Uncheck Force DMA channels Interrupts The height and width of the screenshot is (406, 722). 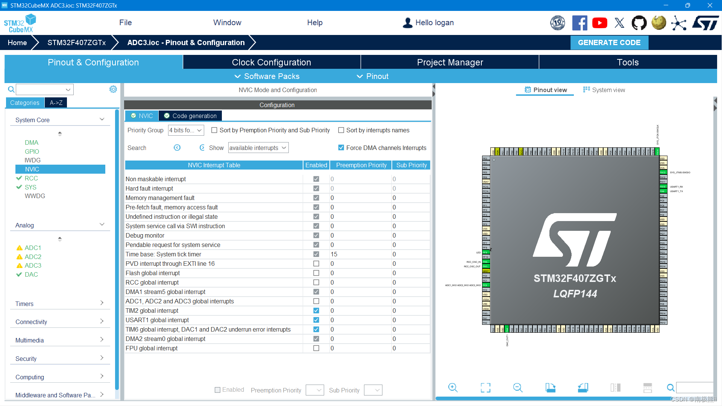pyautogui.click(x=341, y=148)
